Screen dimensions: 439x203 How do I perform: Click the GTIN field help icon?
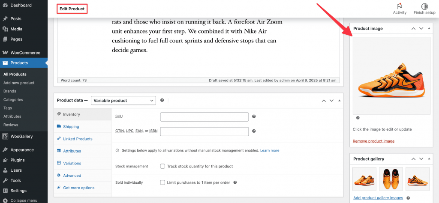coord(254,131)
